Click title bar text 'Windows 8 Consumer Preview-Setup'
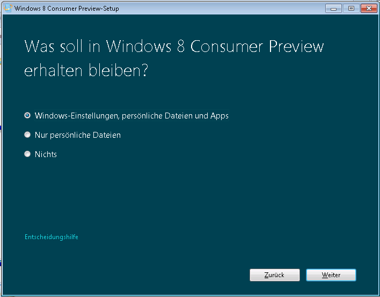This screenshot has width=380, height=297. [67, 9]
